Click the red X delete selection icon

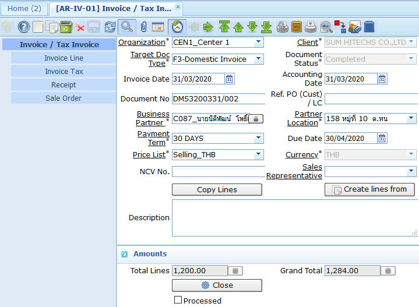pyautogui.click(x=80, y=27)
